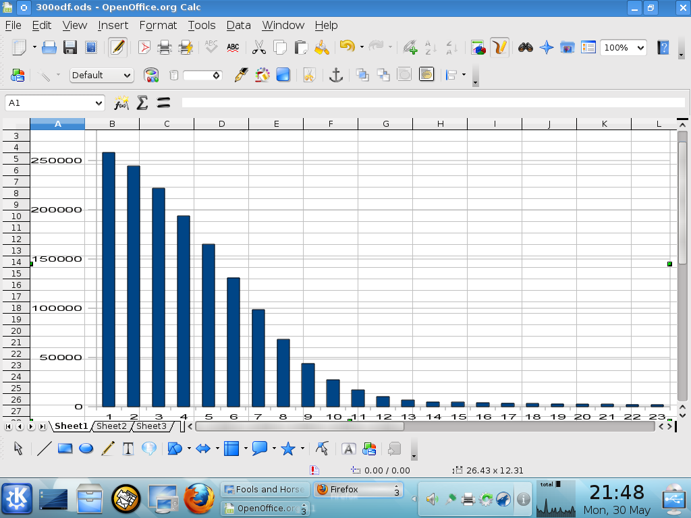
Task: Open OpenOffice Help icon
Action: tap(663, 47)
